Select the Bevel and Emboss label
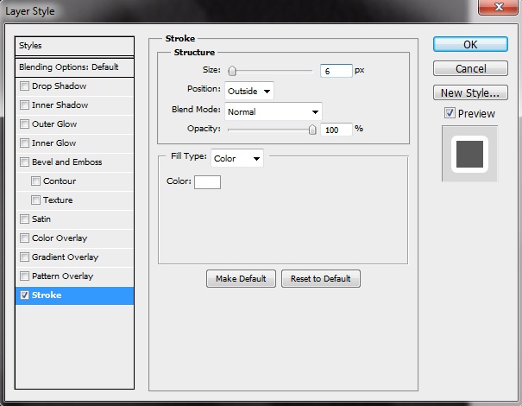This screenshot has height=406, width=522. coord(67,162)
